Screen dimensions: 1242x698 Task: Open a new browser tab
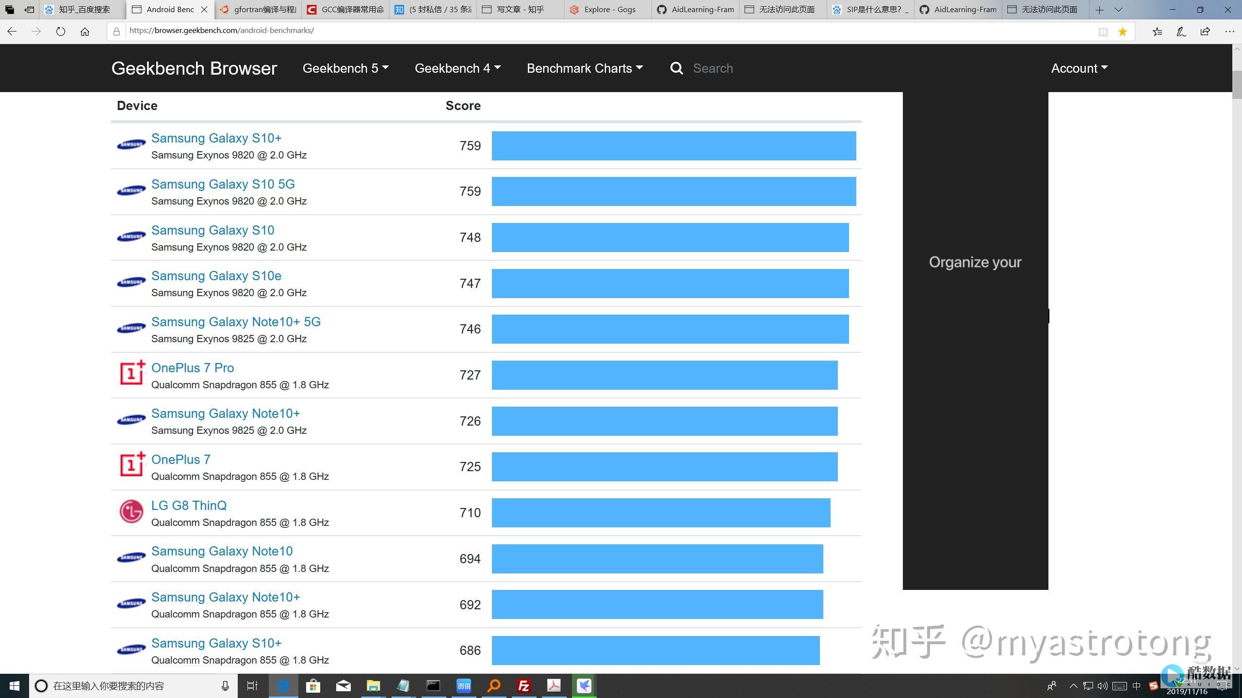click(1099, 10)
